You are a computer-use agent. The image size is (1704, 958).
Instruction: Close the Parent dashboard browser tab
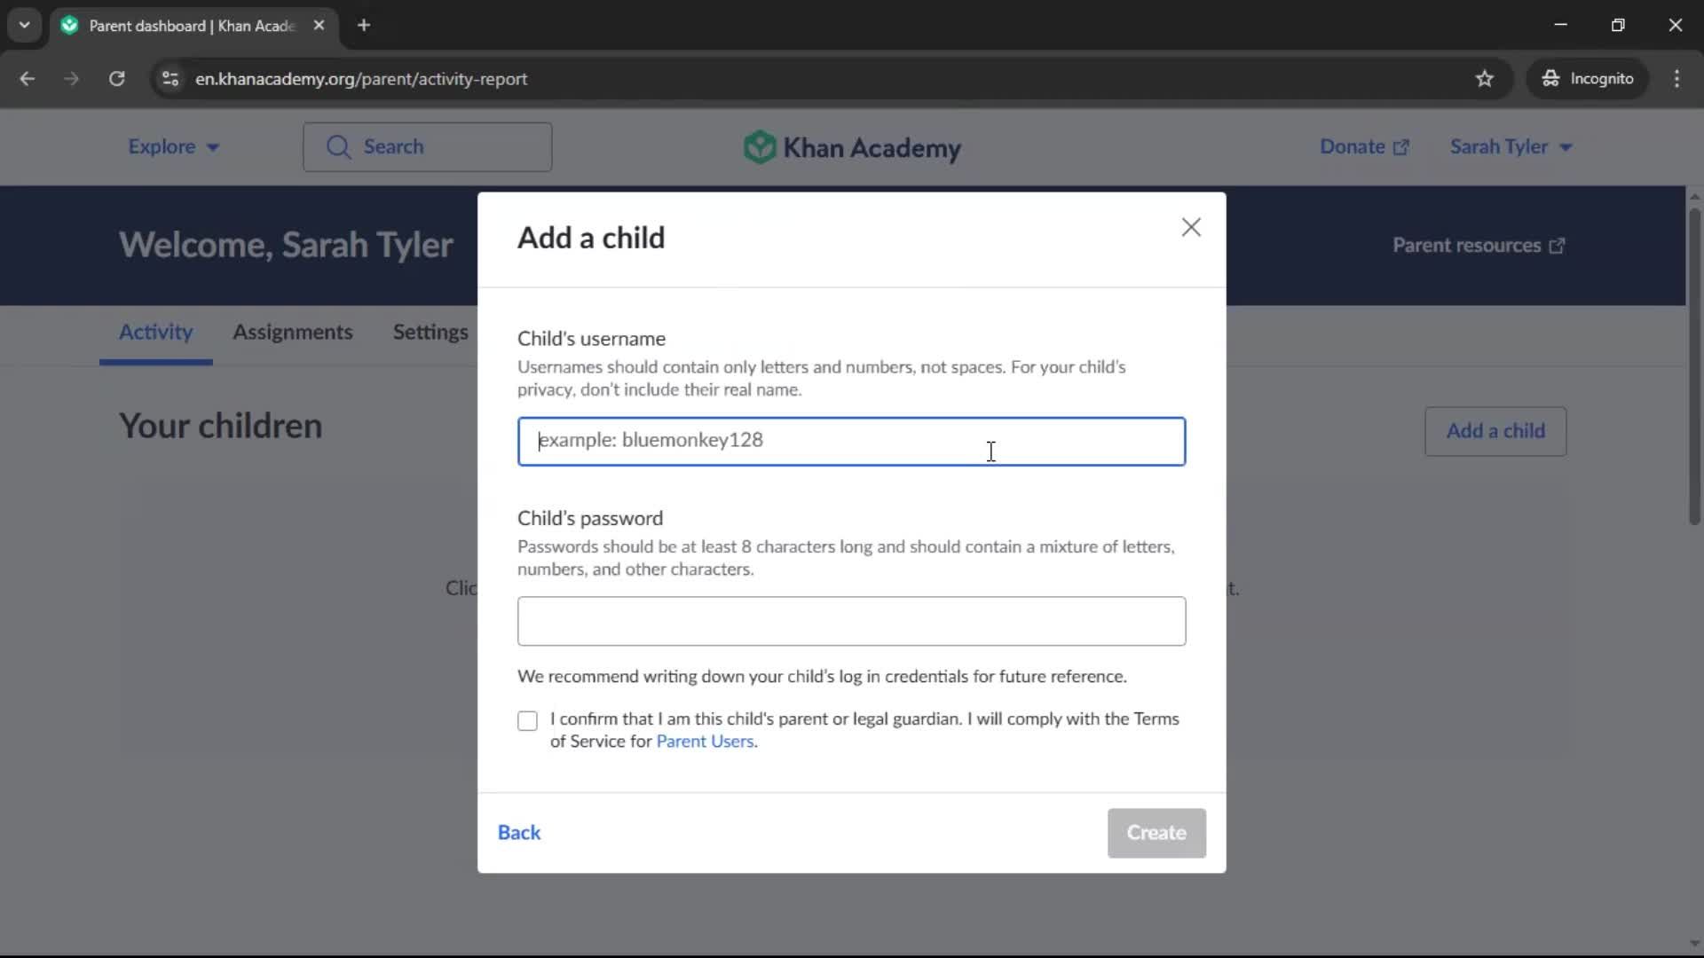pos(319,25)
